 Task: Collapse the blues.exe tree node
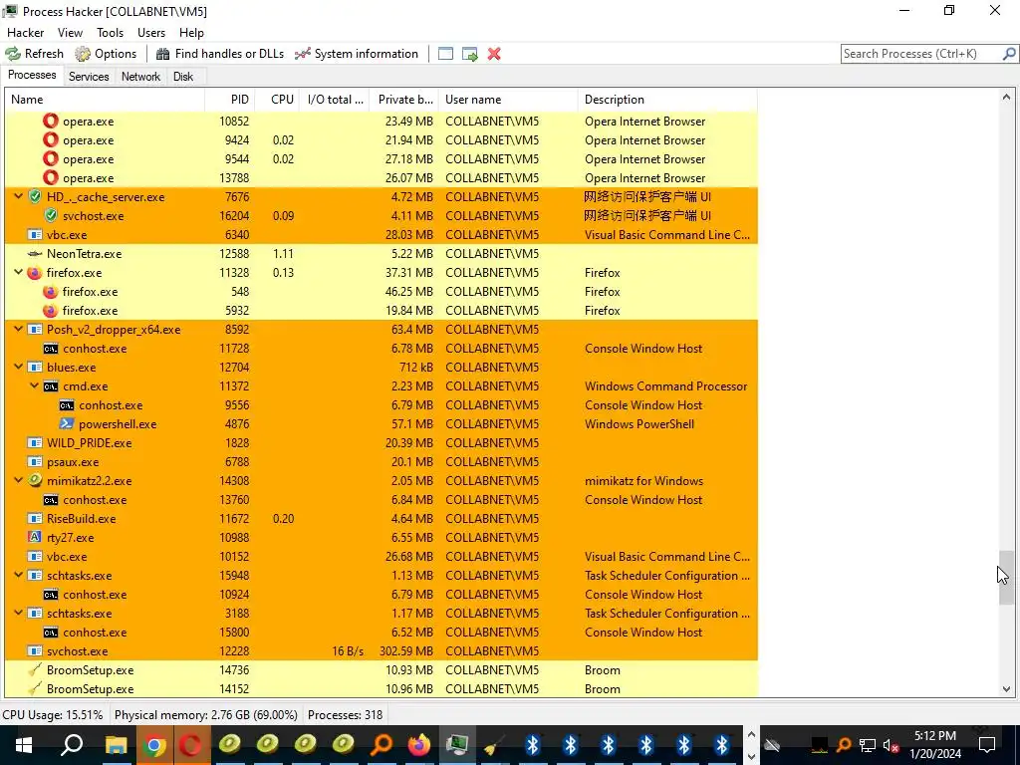point(19,367)
